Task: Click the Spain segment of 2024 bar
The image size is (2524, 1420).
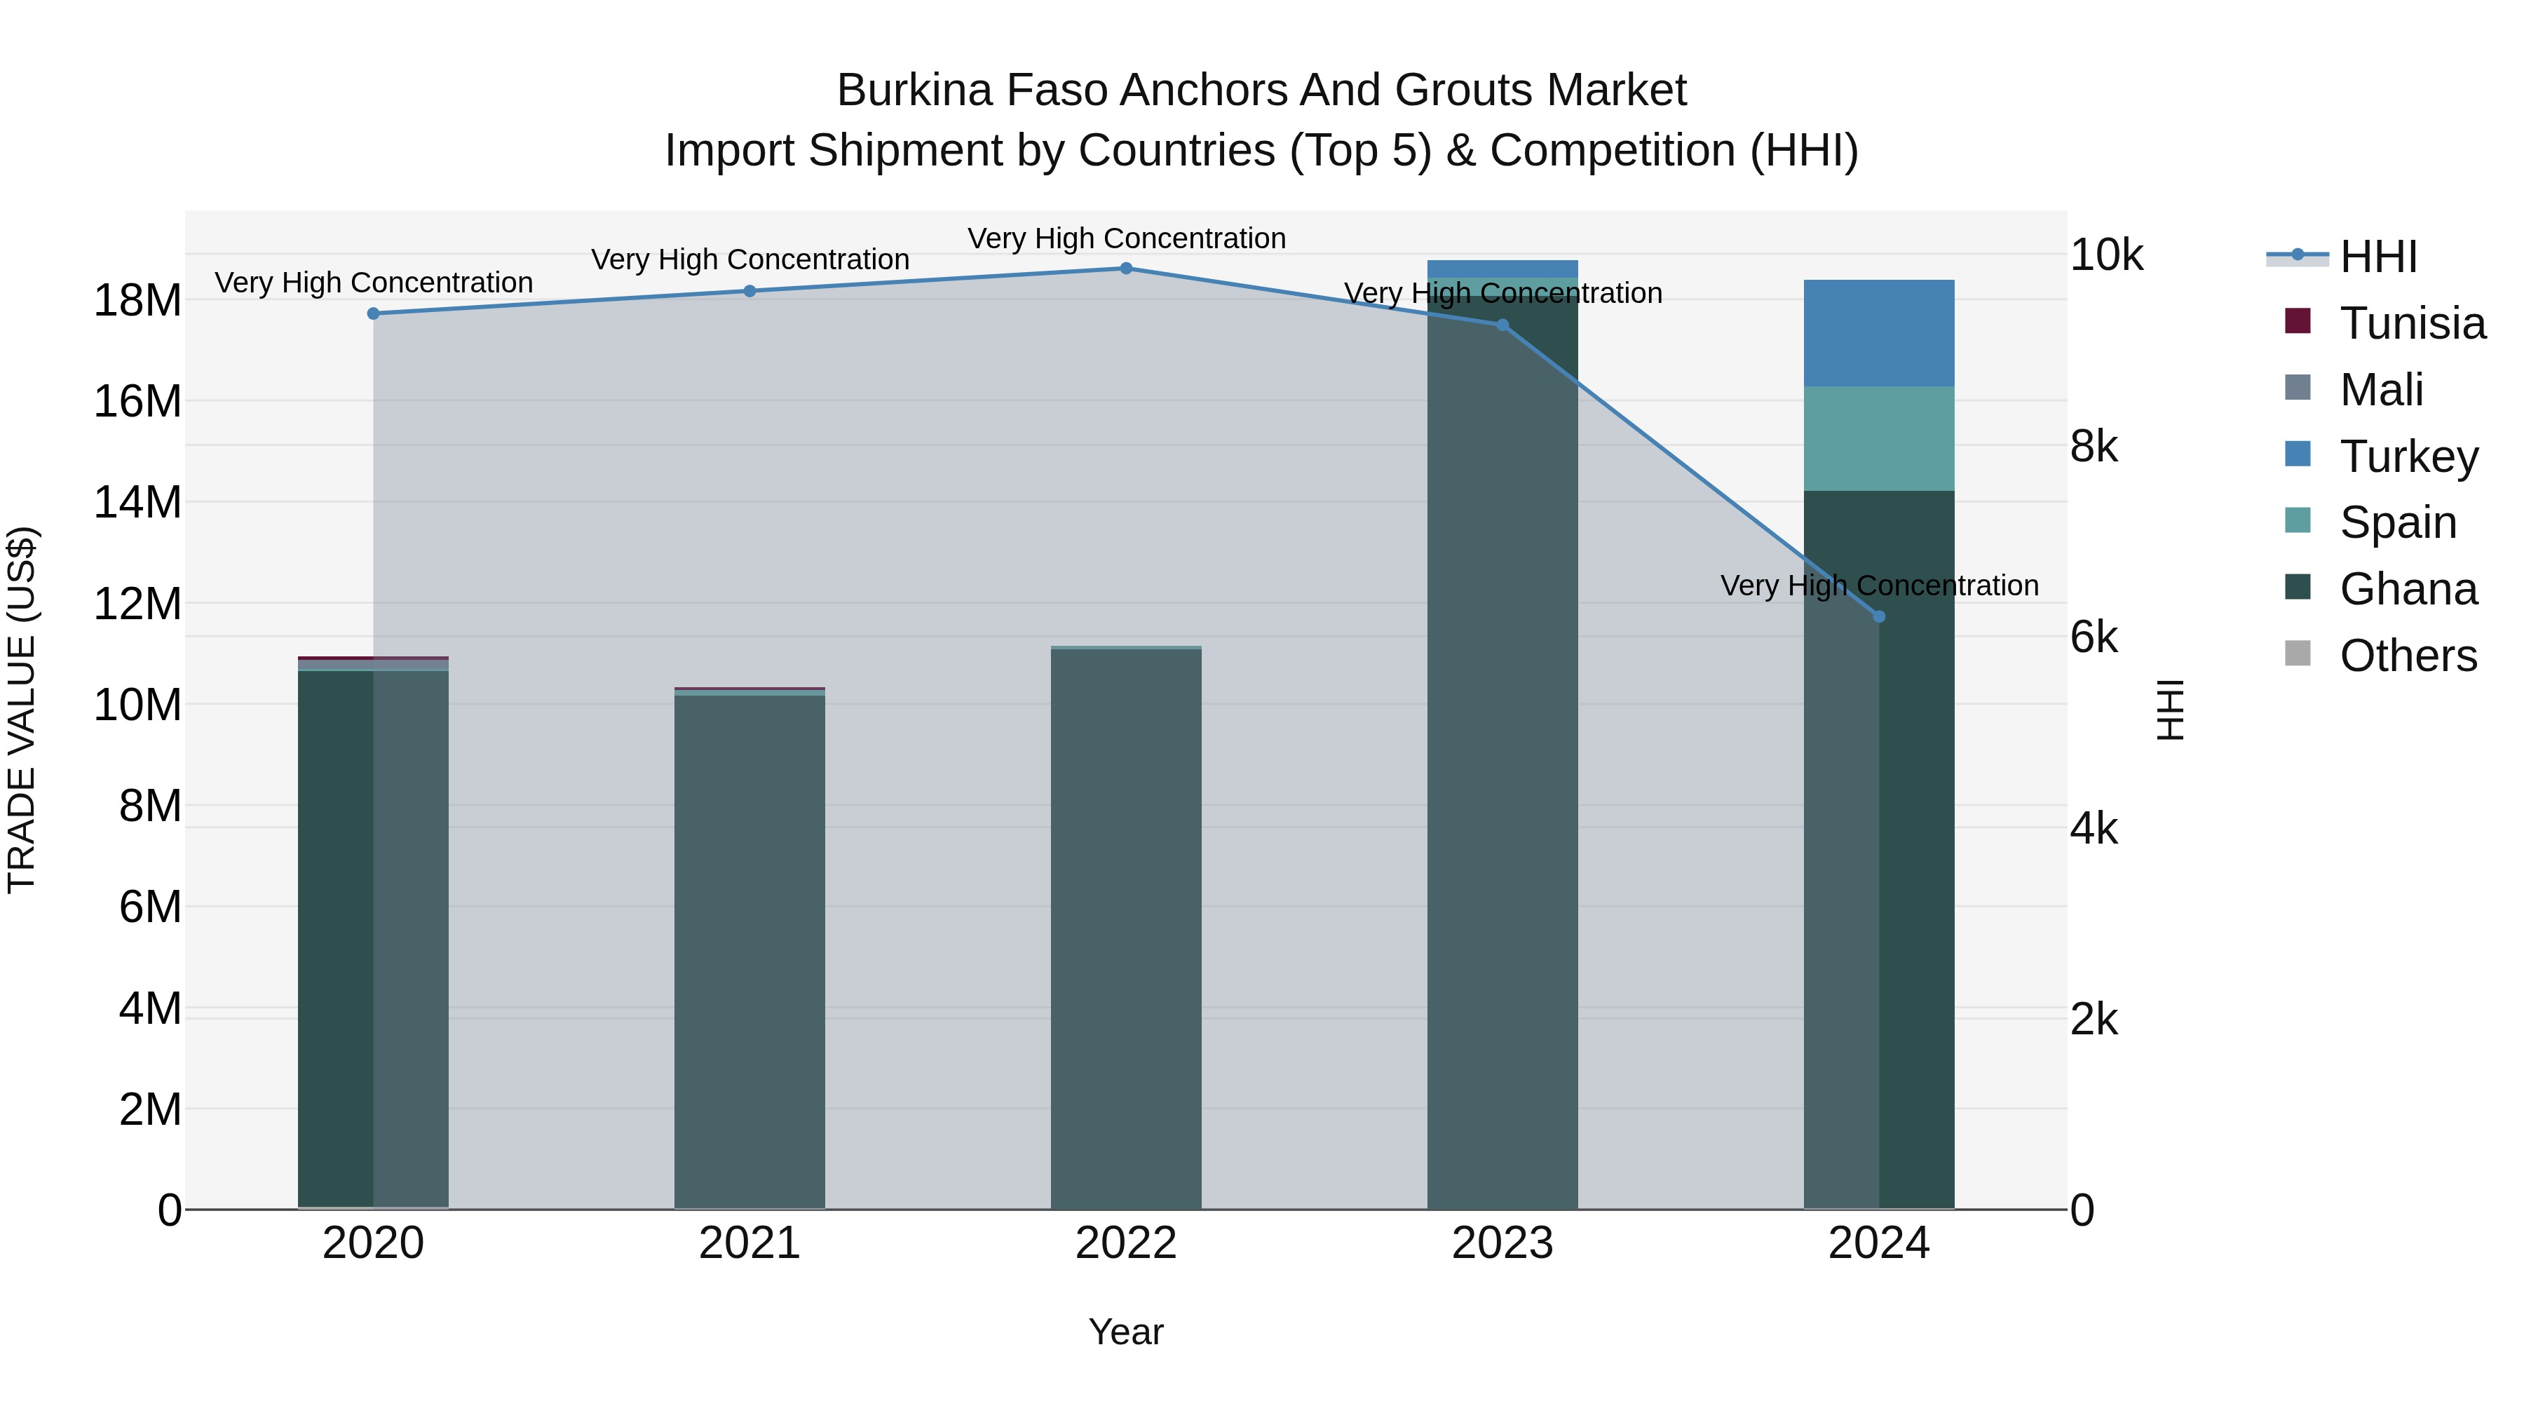Action: click(1879, 438)
